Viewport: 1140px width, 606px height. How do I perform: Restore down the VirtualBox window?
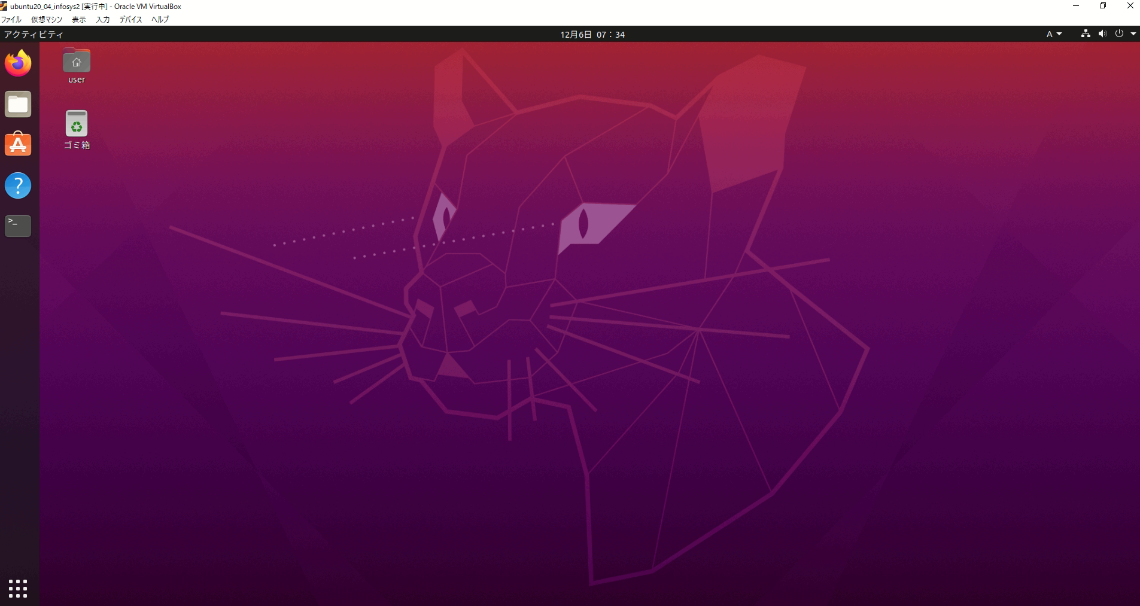1103,6
